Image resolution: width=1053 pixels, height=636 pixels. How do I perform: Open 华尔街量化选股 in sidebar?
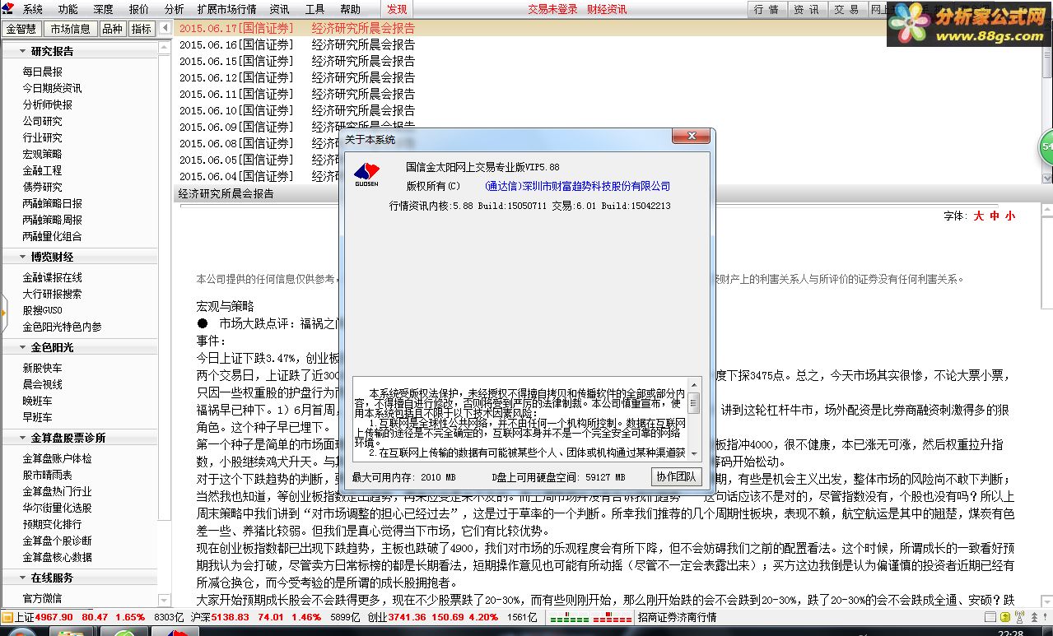[57, 508]
